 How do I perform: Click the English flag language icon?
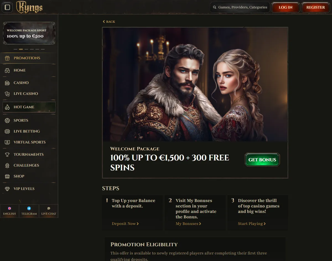pyautogui.click(x=9, y=209)
